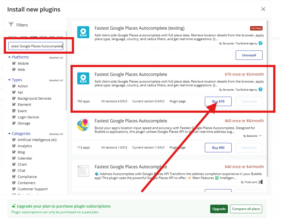This screenshot has height=218, width=281.
Task: Uncheck the Mobile platform checkbox
Action: click(14, 63)
